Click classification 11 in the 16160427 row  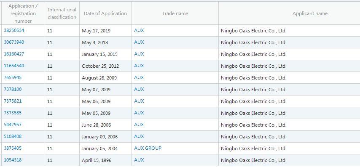click(x=50, y=54)
